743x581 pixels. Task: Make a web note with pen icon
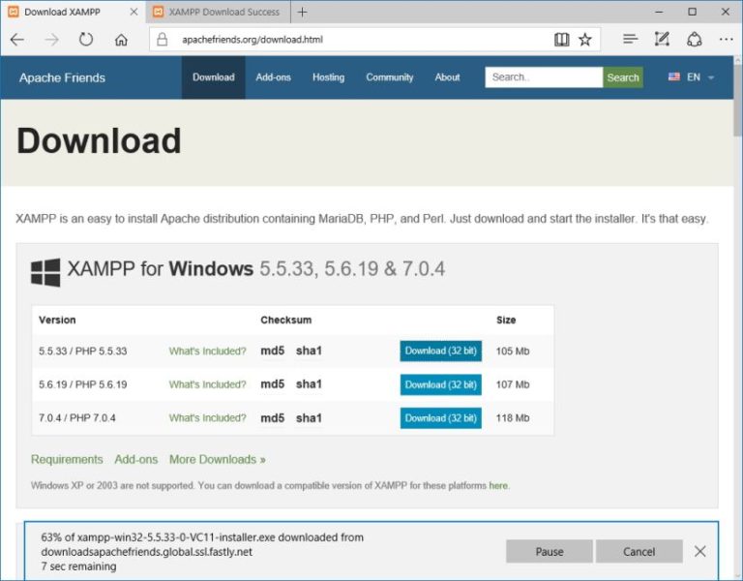point(662,39)
